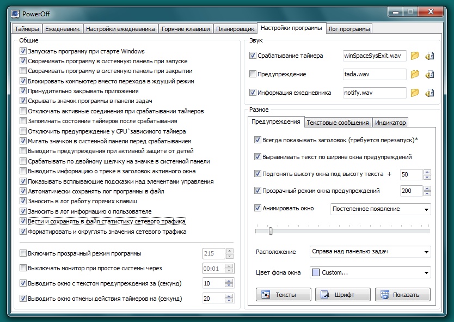The height and width of the screenshot is (322, 454).
Task: Close the PowerOff window
Action: 431,12
